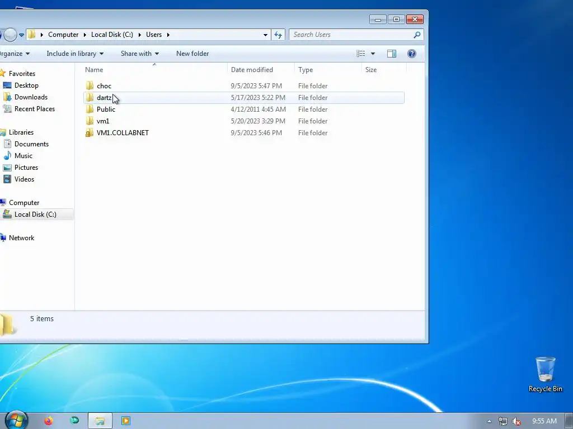This screenshot has height=429, width=573.
Task: Open the Videos library
Action: tap(24, 179)
